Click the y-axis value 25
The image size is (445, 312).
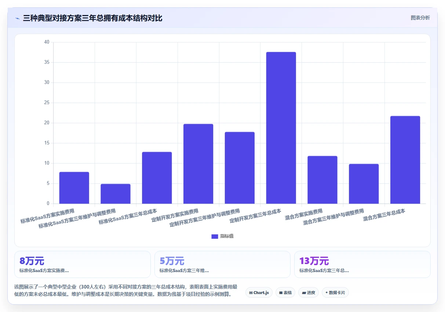coord(47,103)
